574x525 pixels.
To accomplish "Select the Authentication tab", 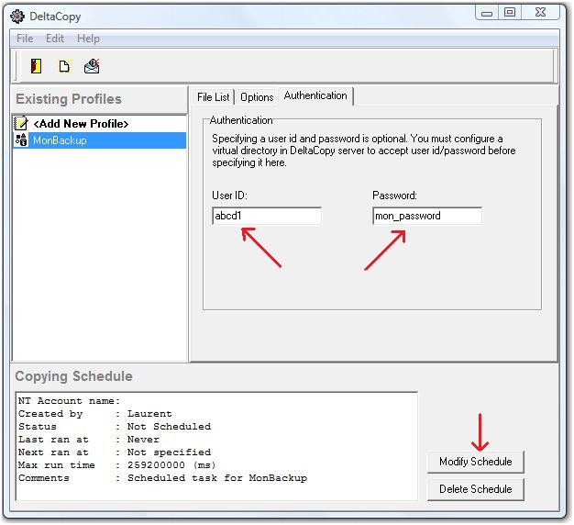I will pyautogui.click(x=315, y=95).
